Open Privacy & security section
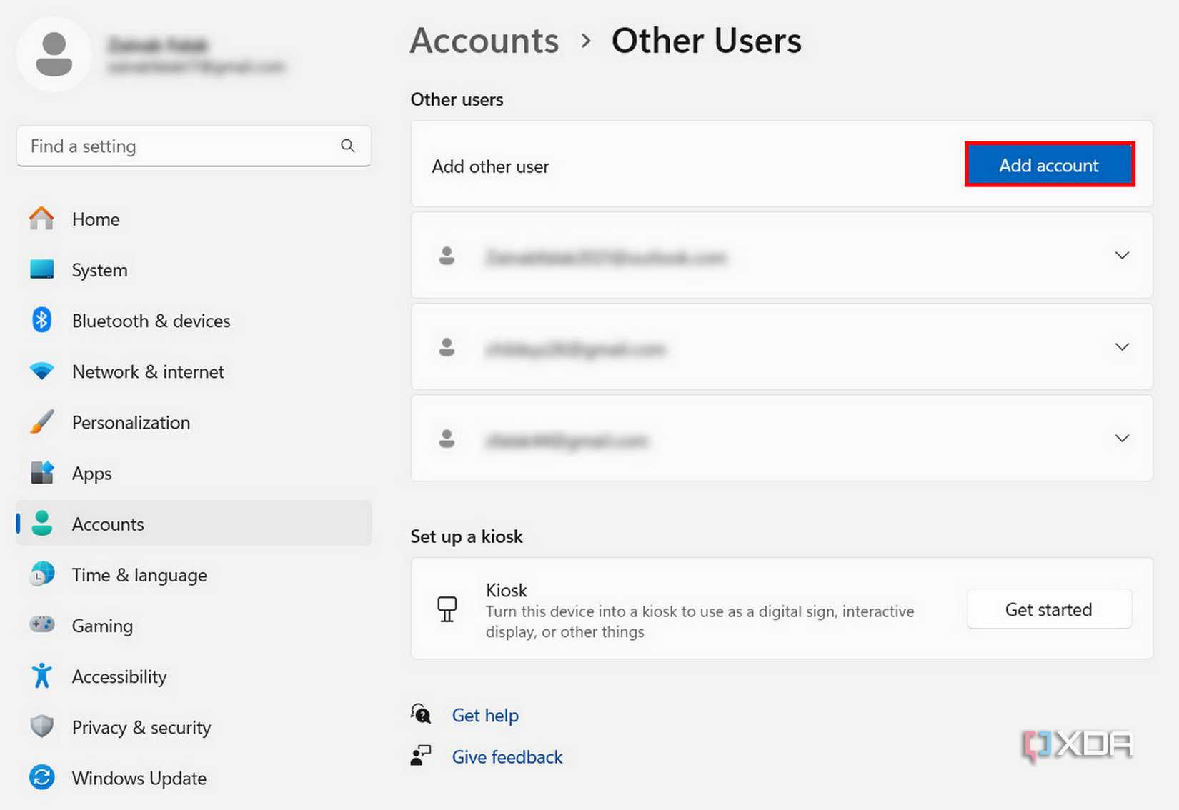 coord(194,726)
